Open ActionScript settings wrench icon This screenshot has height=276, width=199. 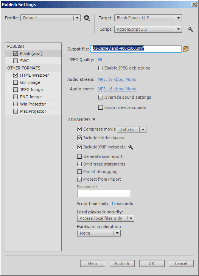[x=190, y=29]
